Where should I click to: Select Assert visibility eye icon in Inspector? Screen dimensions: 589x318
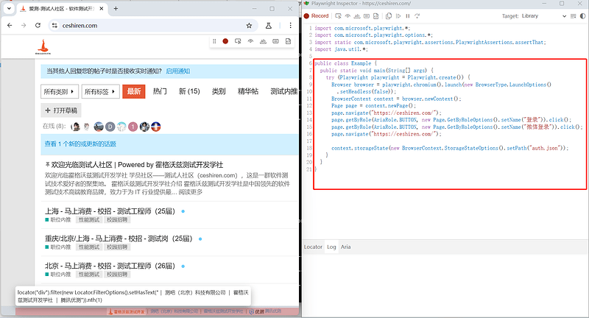(348, 15)
